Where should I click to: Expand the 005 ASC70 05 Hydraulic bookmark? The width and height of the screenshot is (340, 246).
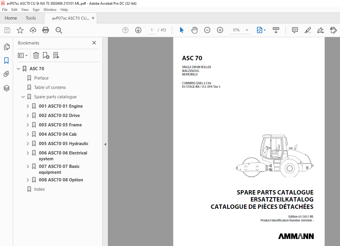click(27, 143)
